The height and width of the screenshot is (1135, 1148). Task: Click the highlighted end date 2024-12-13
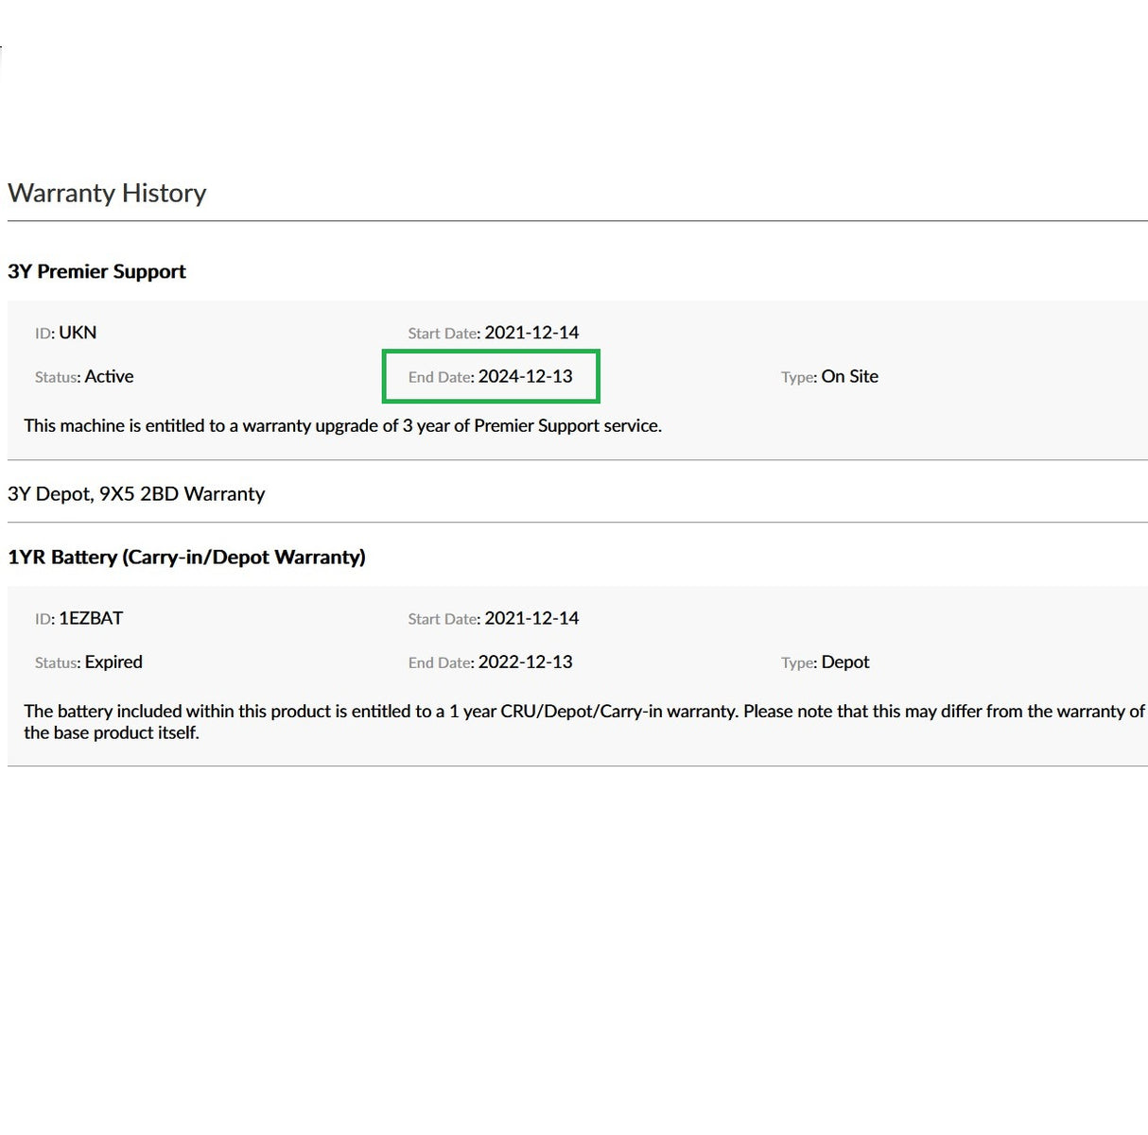[525, 376]
